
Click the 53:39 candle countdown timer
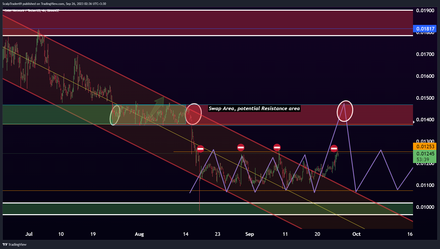coord(423,160)
